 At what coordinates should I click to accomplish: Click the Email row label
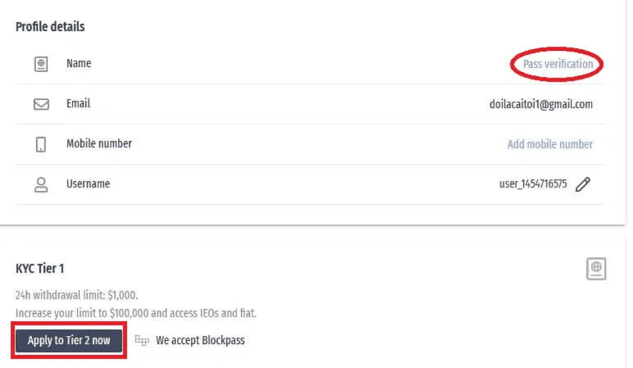tap(78, 104)
